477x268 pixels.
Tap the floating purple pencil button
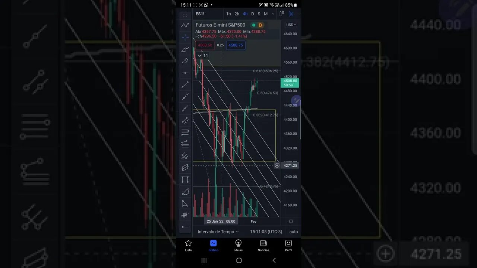296,100
